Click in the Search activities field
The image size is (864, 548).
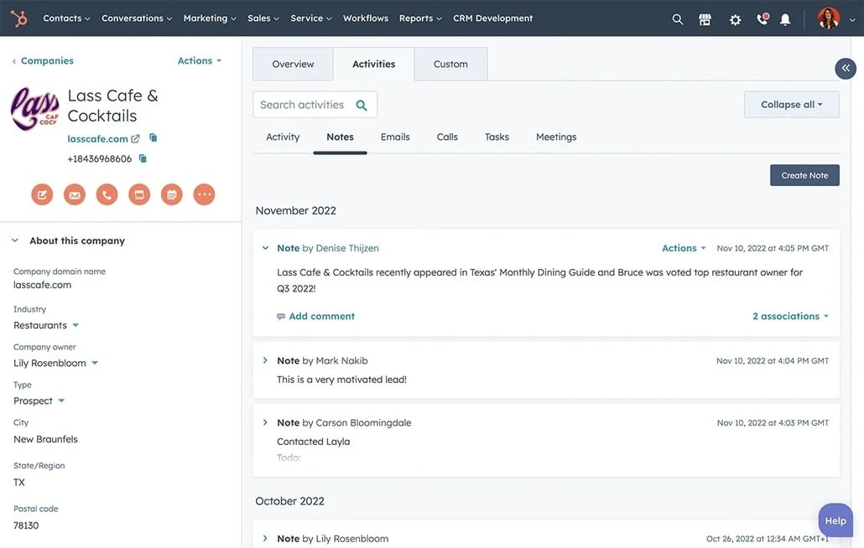pos(310,104)
